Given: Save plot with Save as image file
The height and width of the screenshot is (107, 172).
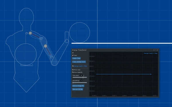Looking at the screenshot, I should 78,86.
